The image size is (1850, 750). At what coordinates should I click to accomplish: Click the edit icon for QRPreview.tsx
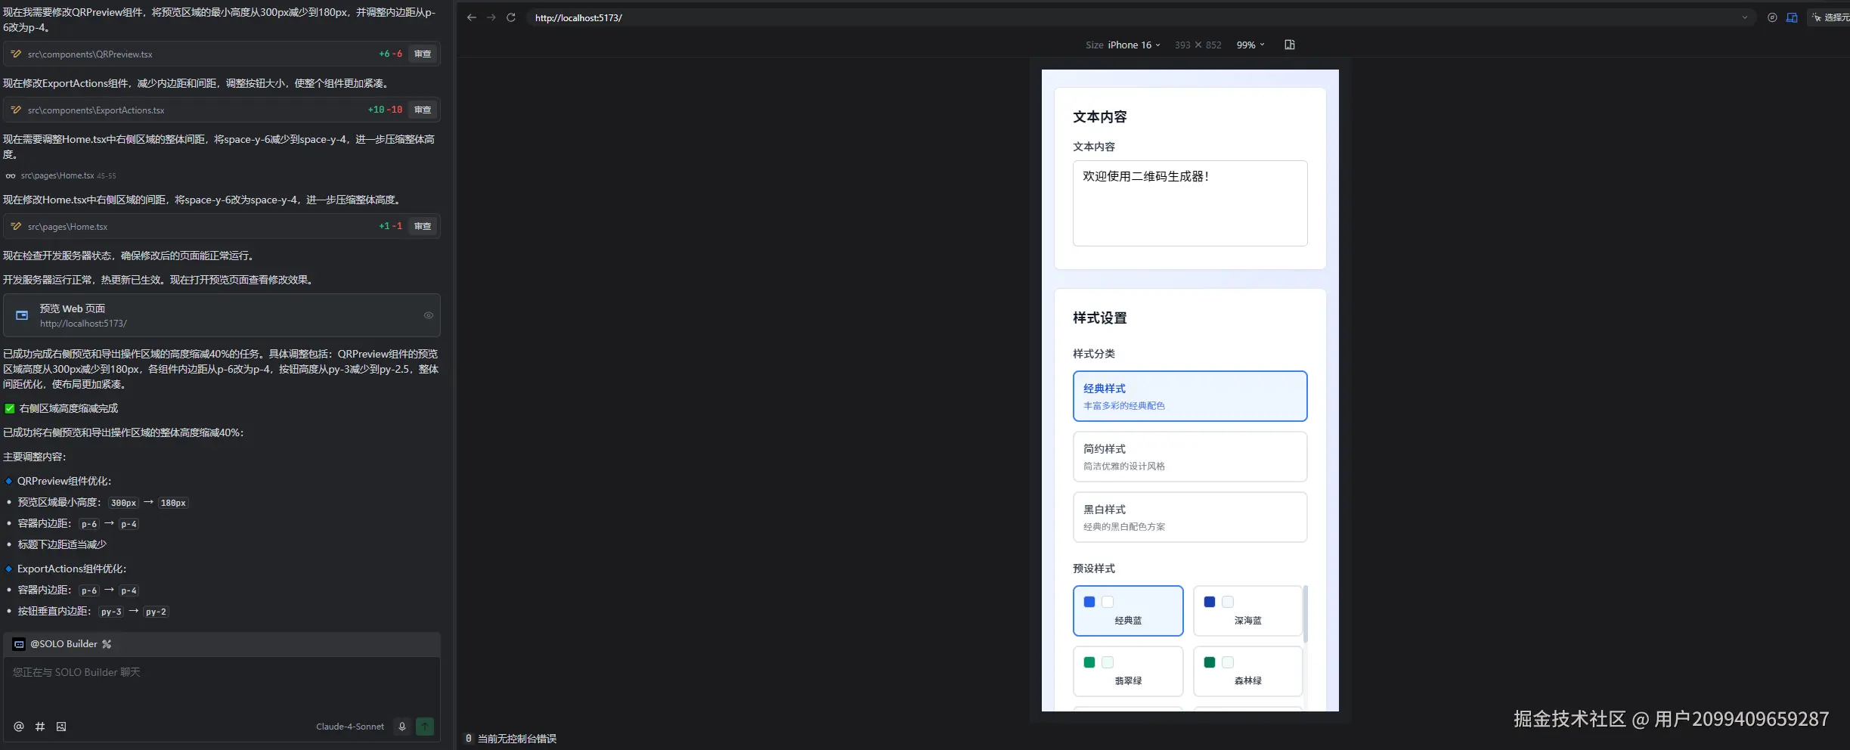[x=16, y=54]
